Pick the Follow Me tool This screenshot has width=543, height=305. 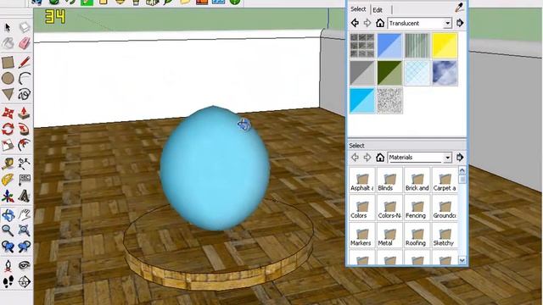(24, 129)
